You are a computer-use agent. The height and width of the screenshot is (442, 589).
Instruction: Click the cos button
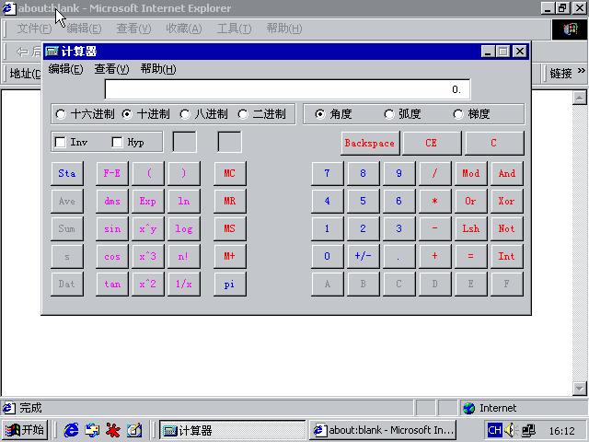coord(112,256)
